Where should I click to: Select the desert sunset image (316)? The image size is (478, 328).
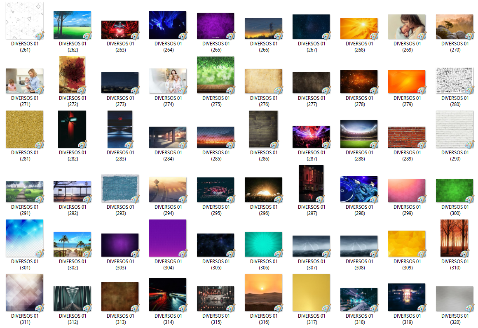[x=263, y=293]
